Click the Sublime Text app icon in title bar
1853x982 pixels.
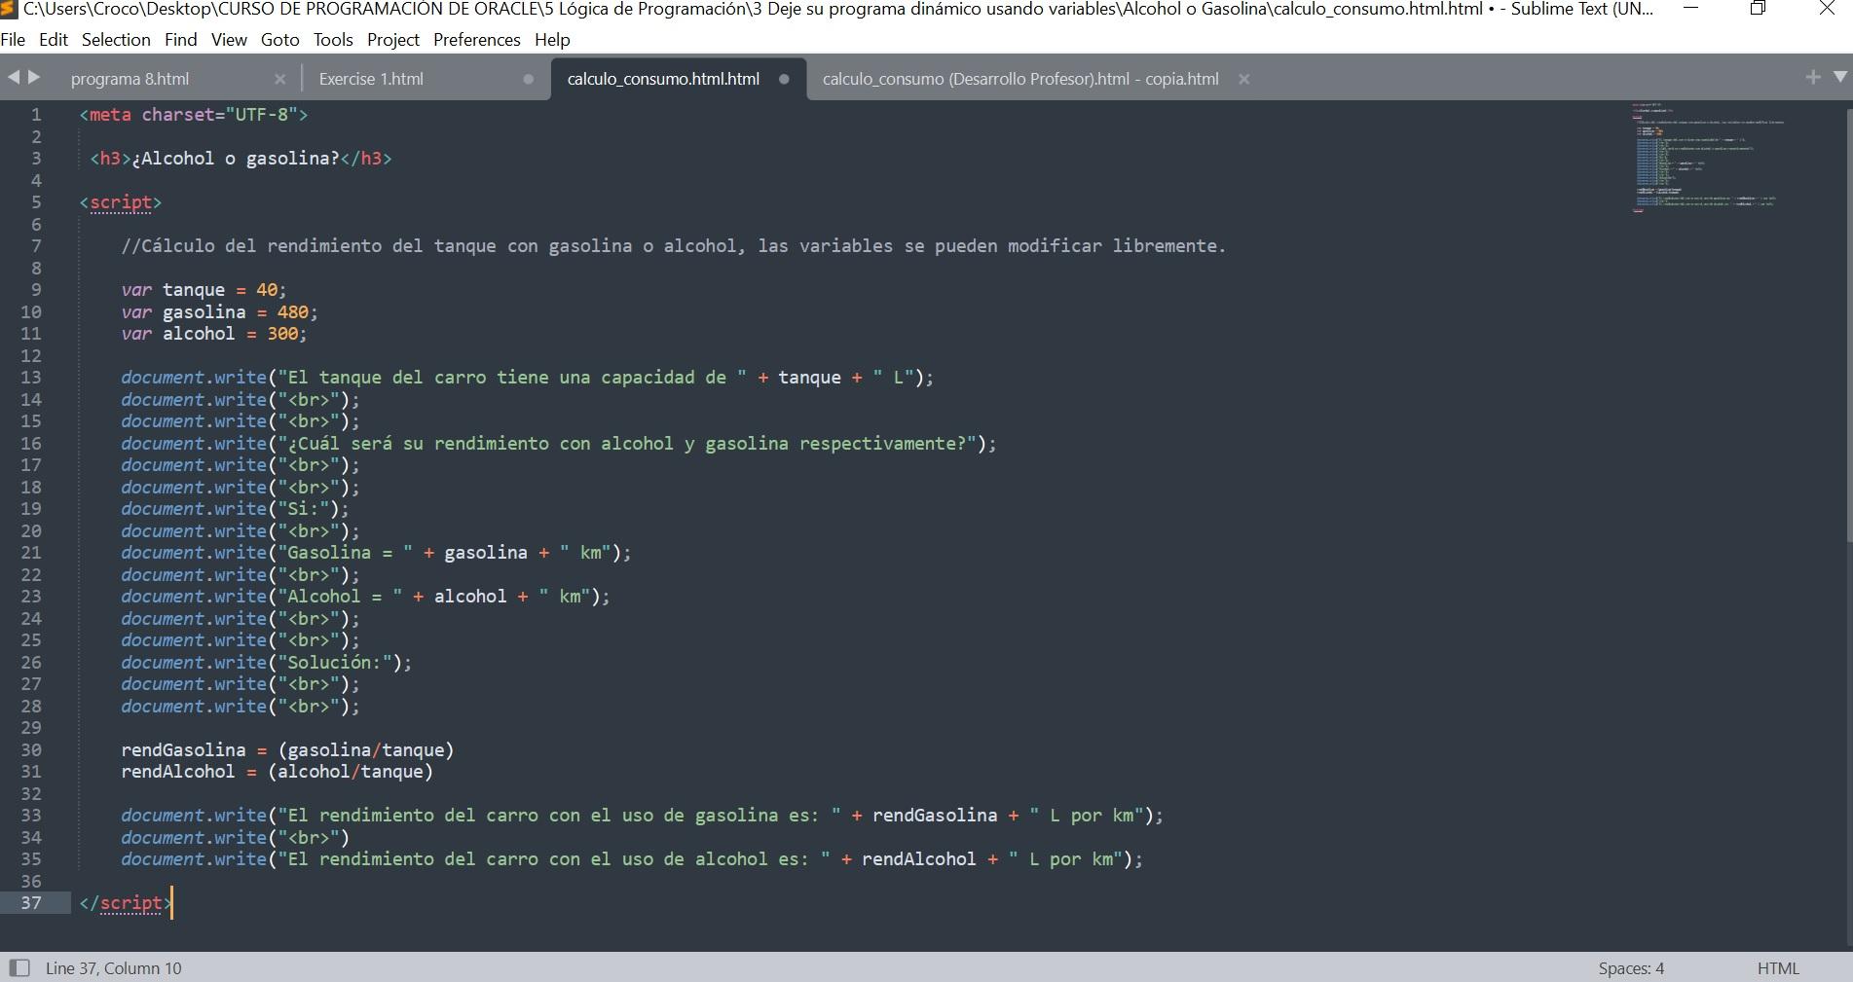[10, 10]
